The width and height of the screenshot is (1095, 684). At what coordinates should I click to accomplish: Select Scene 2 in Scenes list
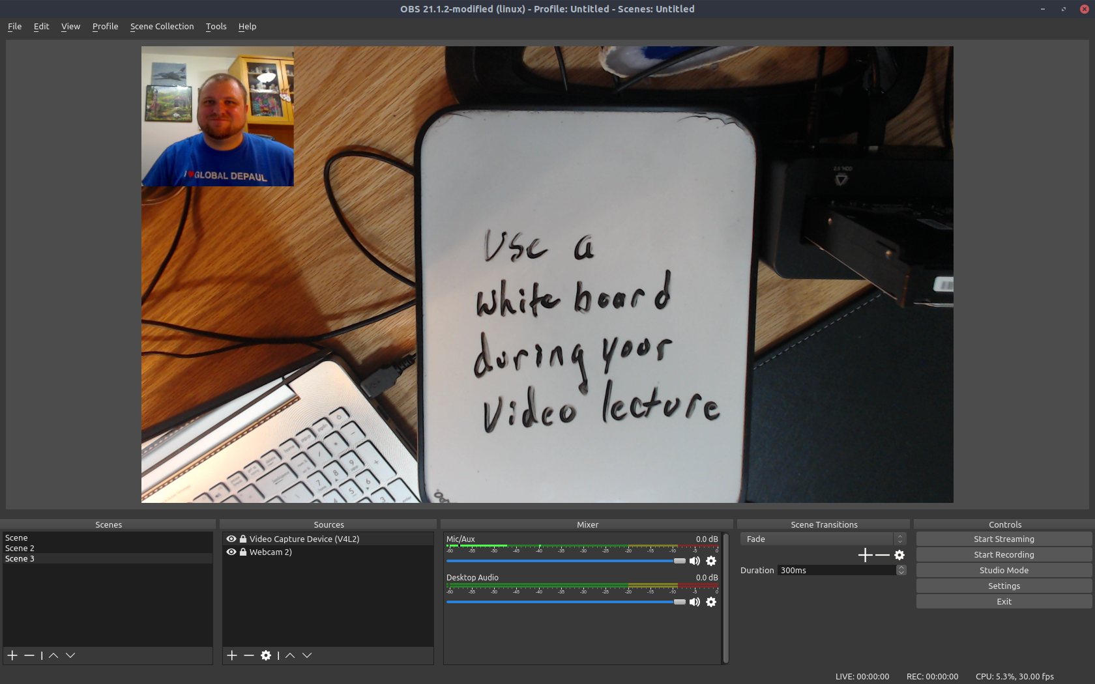coord(20,549)
